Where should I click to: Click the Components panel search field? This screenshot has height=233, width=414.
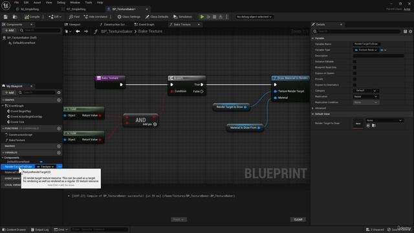point(39,30)
